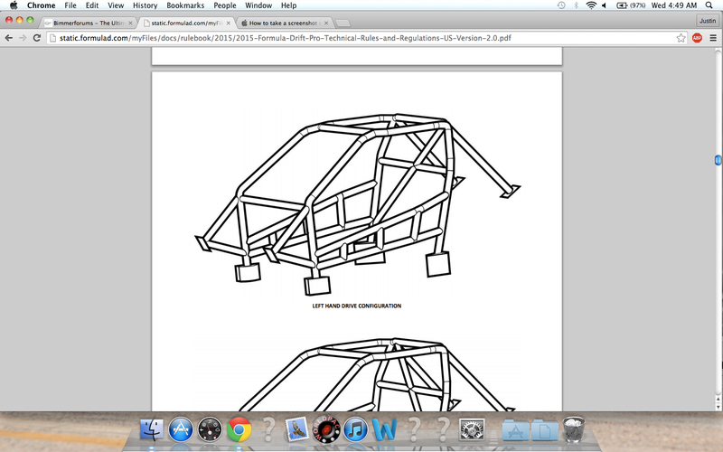Launch the Worldpac app from Dock
The image size is (723, 452).
pos(326,428)
